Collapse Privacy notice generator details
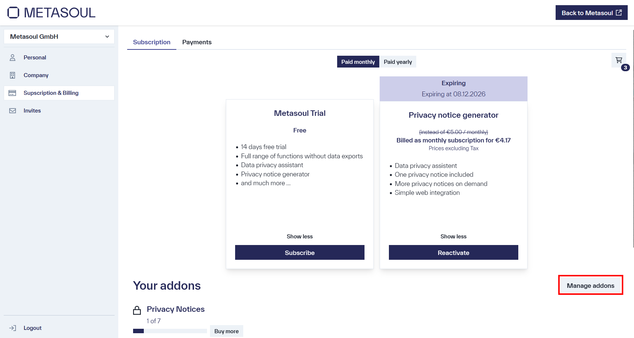The width and height of the screenshot is (634, 338). click(x=453, y=236)
